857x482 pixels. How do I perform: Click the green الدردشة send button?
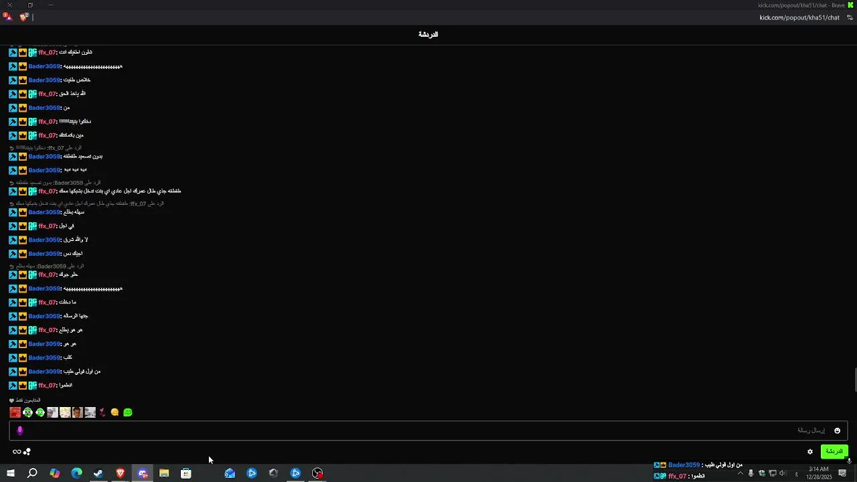pos(834,451)
